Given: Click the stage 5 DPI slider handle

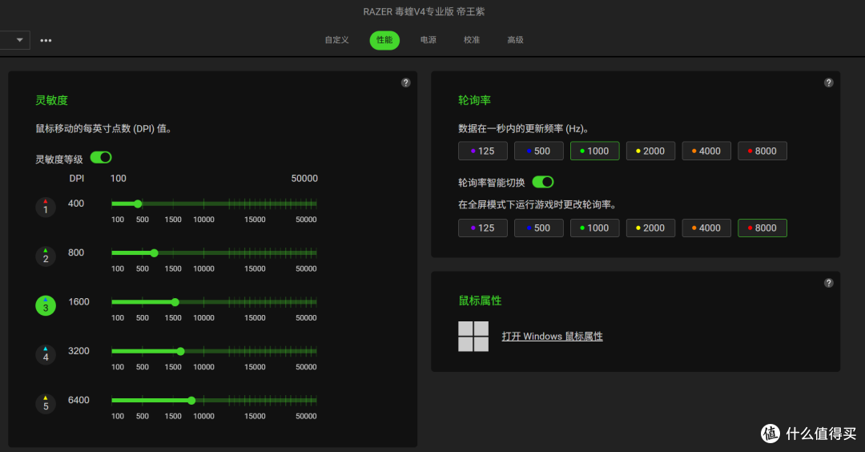Looking at the screenshot, I should coord(191,400).
